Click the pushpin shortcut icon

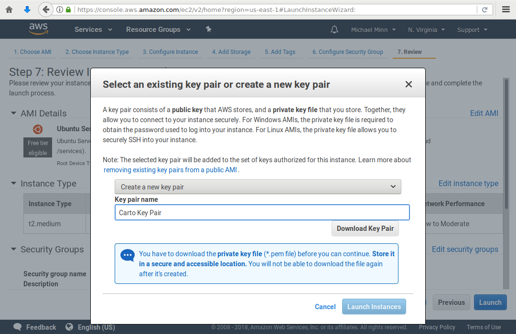click(208, 29)
